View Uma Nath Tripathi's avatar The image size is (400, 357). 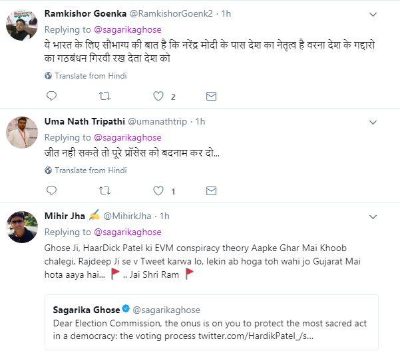point(21,134)
